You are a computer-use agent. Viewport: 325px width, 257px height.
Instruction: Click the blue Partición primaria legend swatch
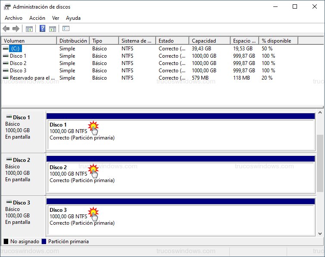tap(44, 242)
